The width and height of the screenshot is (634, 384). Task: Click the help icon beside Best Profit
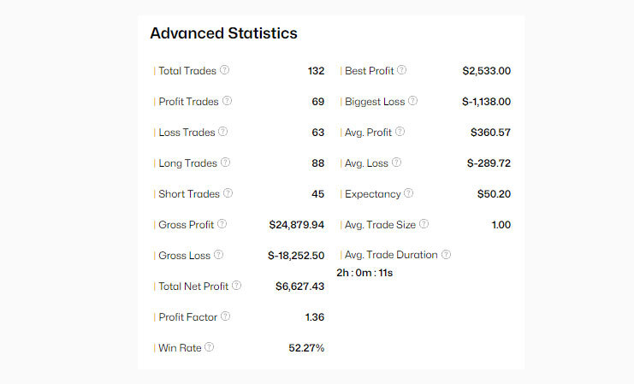click(x=402, y=70)
